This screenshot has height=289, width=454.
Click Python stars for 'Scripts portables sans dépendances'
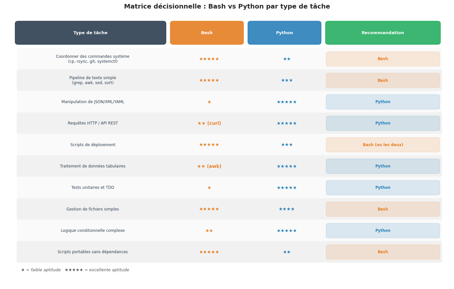tap(287, 252)
